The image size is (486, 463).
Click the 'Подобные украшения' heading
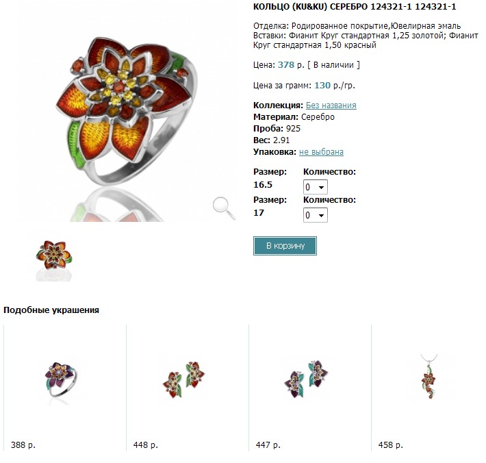coord(51,310)
